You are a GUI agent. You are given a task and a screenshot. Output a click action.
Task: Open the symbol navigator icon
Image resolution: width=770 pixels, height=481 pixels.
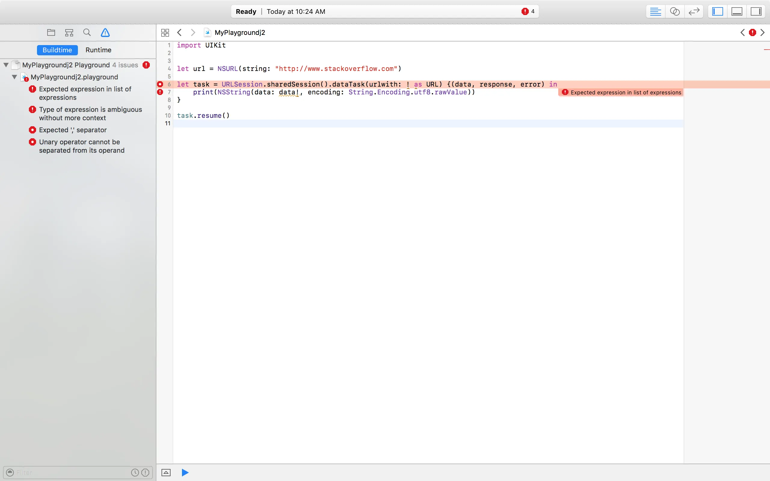tap(69, 32)
